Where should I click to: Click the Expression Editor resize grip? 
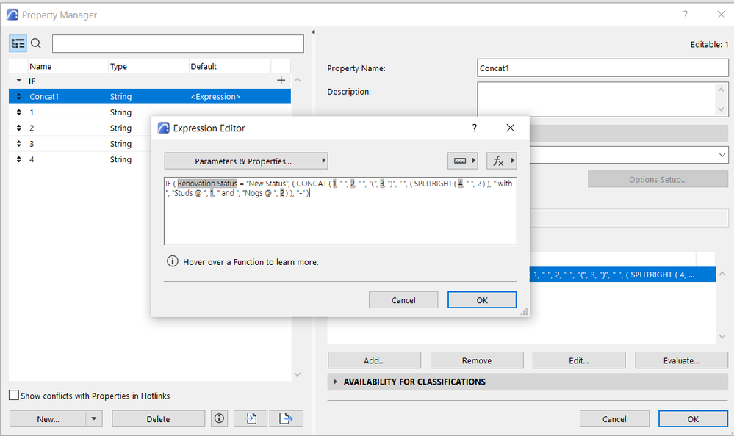pos(525,312)
